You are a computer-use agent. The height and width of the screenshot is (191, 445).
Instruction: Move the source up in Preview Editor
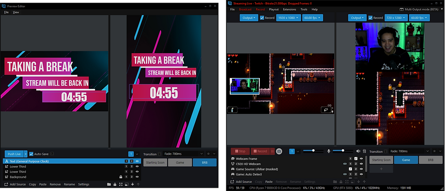(138, 184)
